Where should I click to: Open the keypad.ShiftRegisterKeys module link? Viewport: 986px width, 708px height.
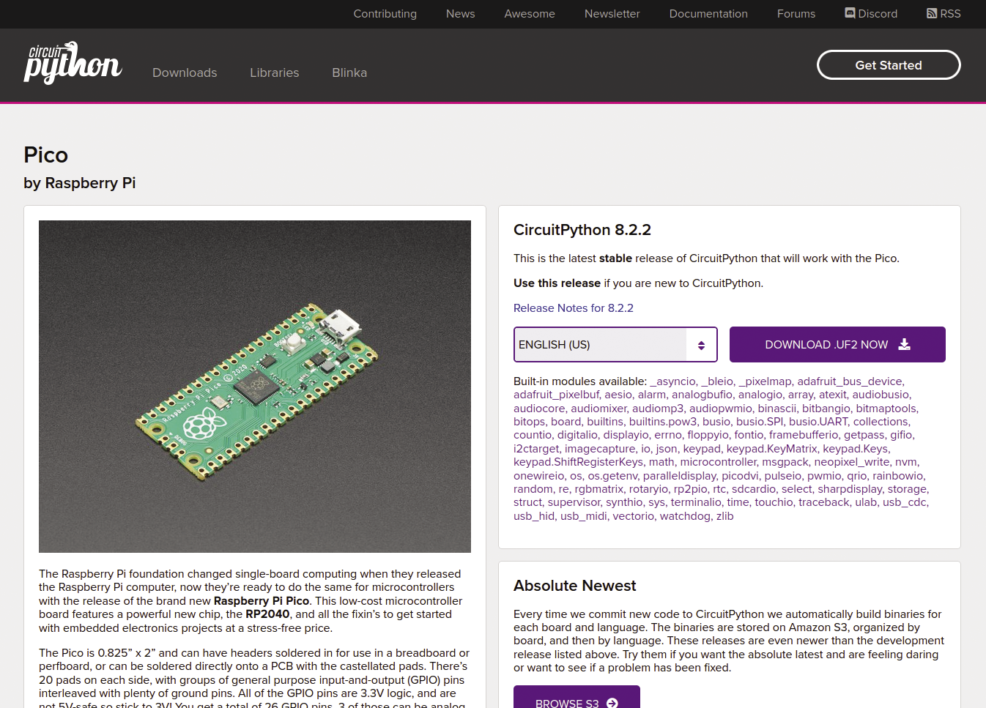click(x=578, y=462)
